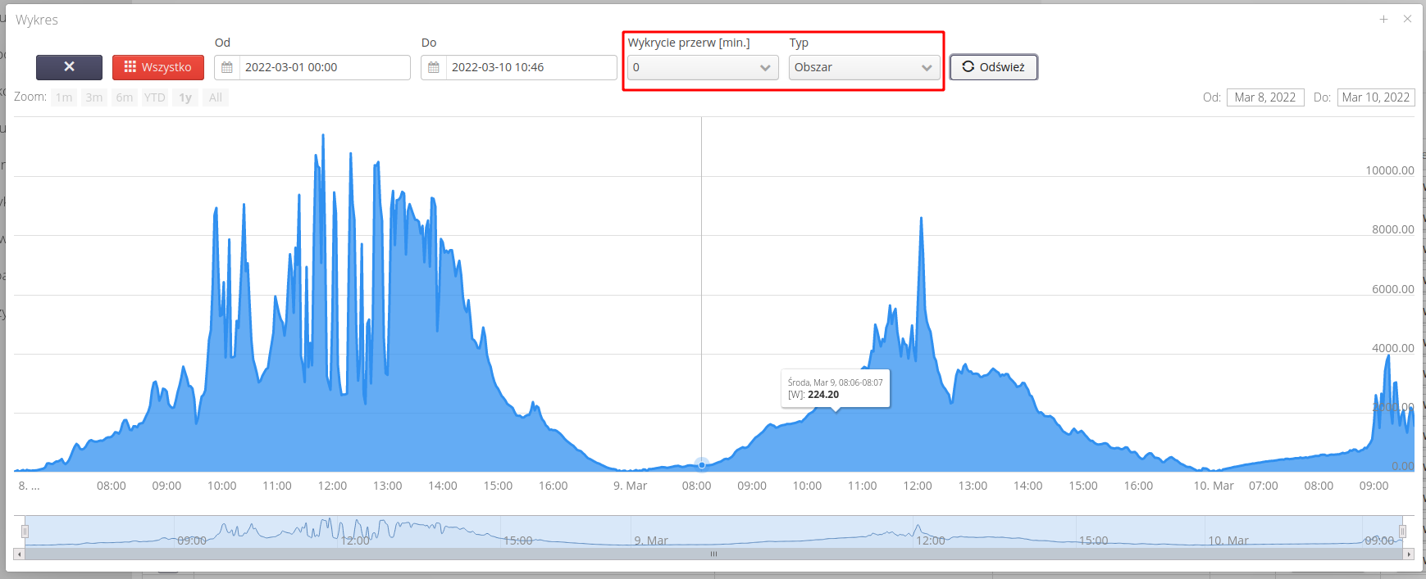Screen dimensions: 1426x579
Task: Click the navigator horizontal scrollbar grip
Action: click(713, 554)
